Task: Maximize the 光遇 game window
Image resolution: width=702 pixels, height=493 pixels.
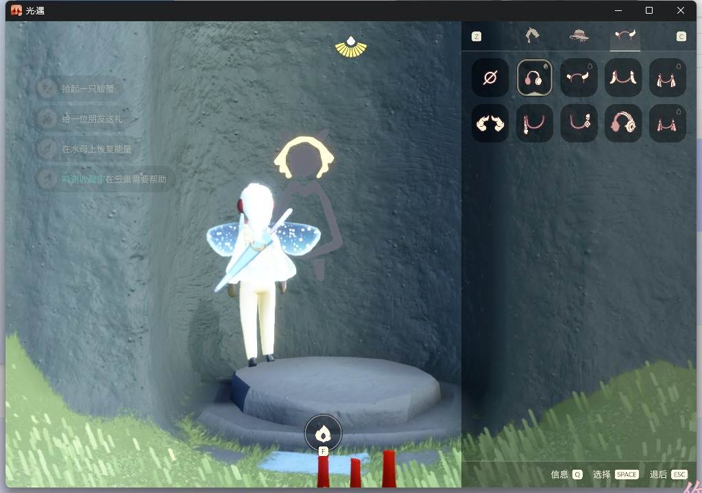Action: click(x=649, y=10)
